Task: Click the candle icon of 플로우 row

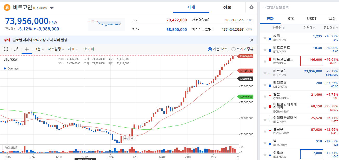Action: coord(270,129)
